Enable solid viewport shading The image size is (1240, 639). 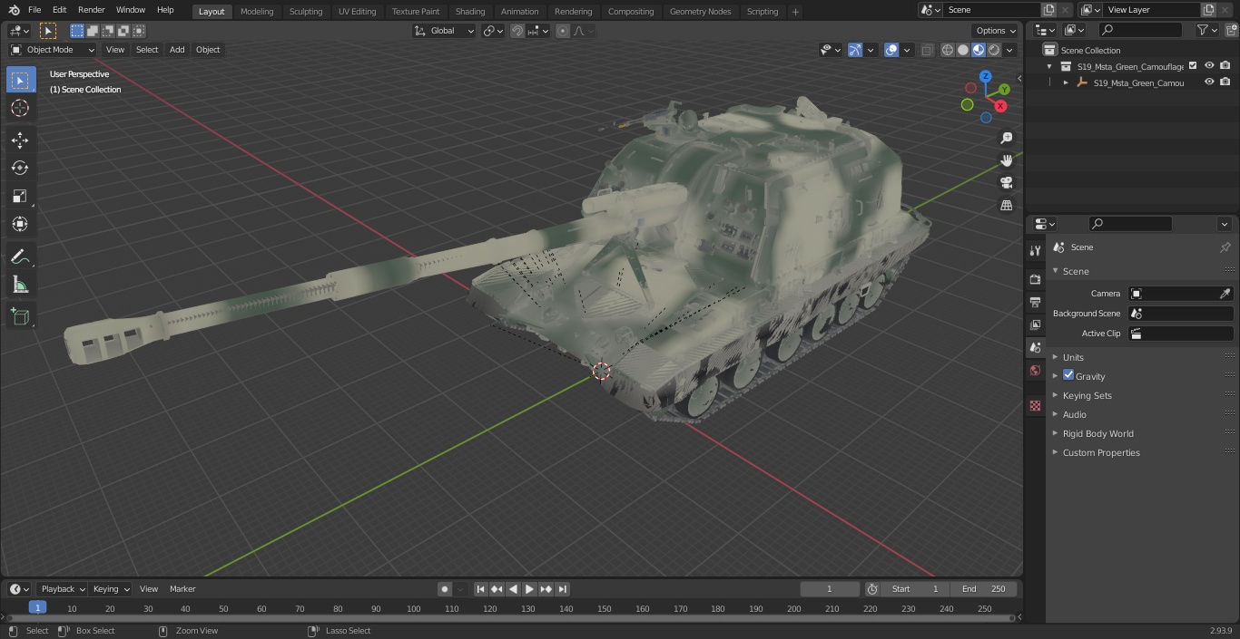(x=962, y=50)
